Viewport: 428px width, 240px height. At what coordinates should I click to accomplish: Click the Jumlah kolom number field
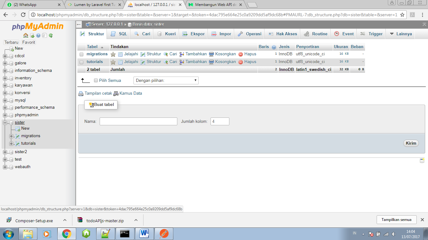pos(220,121)
